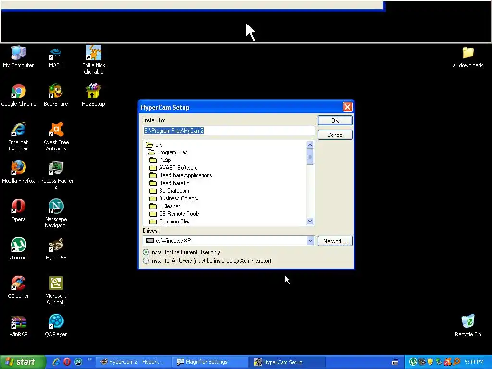Click Cancel in HyperCam Setup
Viewport: 492px width, 369px height.
(x=335, y=135)
